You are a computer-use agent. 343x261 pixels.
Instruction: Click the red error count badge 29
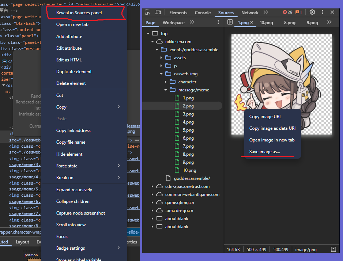(x=287, y=12)
